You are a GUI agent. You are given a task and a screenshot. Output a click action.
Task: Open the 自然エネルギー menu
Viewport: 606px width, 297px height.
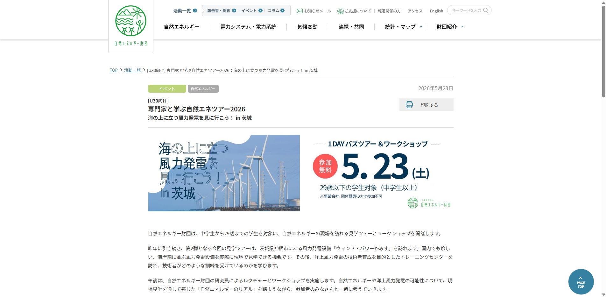(181, 27)
